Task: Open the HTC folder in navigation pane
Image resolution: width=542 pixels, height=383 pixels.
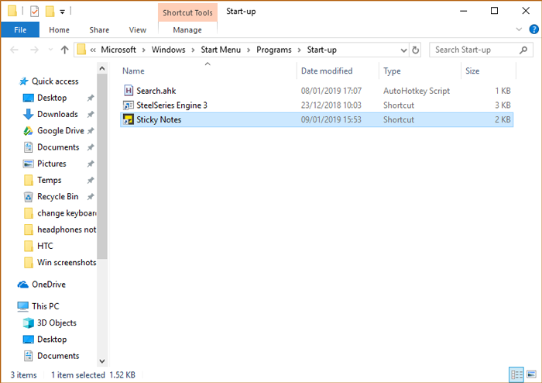Action: tap(45, 246)
